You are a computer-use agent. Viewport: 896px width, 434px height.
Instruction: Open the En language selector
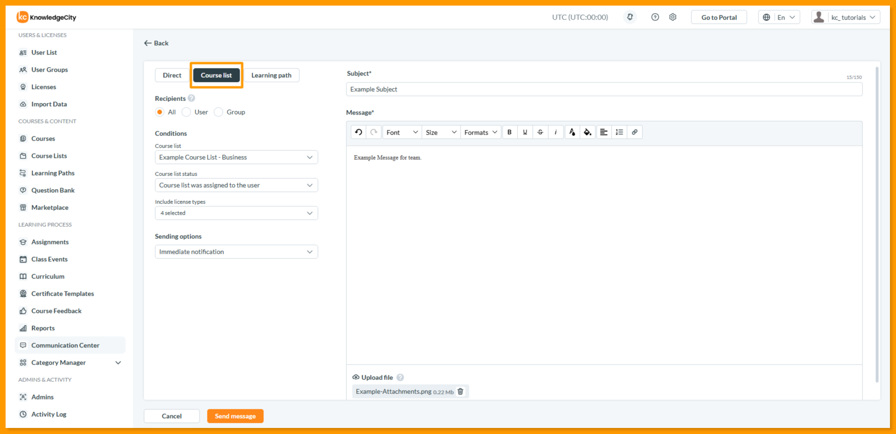tap(779, 17)
